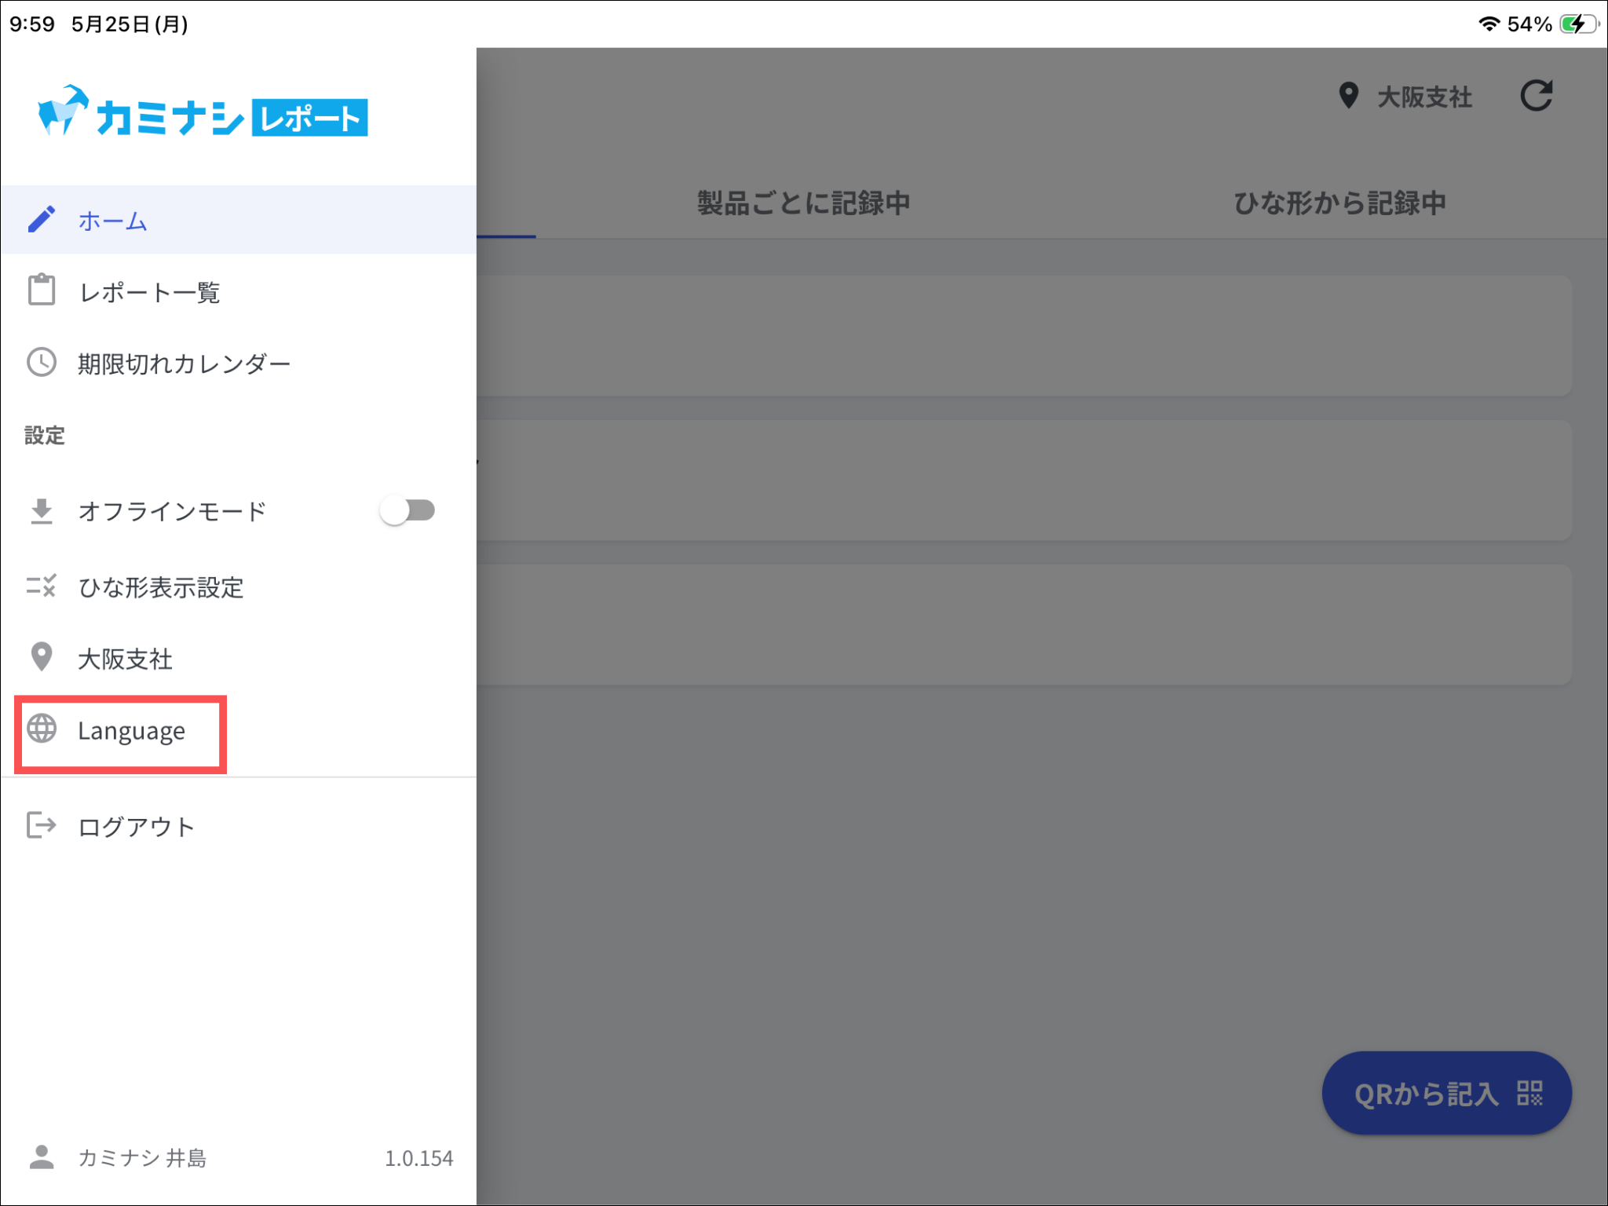Click the refresh icon at top right
The image size is (1608, 1206).
[x=1536, y=97]
